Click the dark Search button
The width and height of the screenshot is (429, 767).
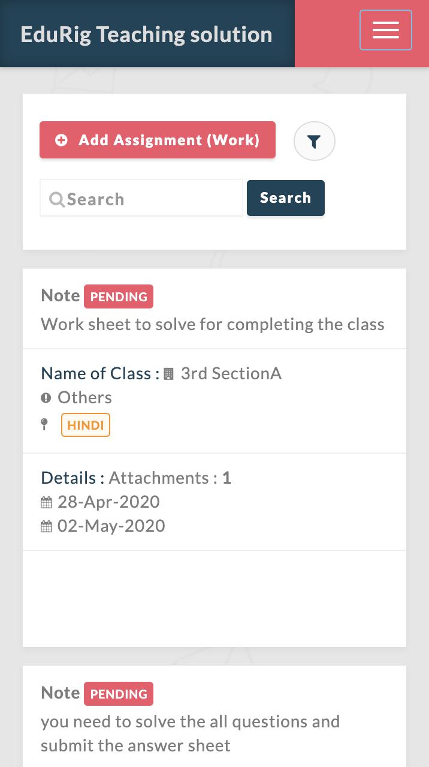[286, 197]
